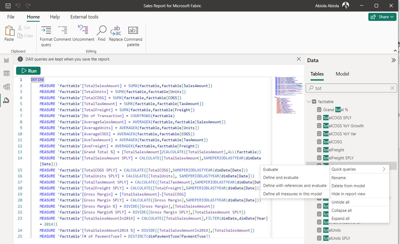Choose Define all measures in this model
400x244 pixels.
click(x=294, y=194)
